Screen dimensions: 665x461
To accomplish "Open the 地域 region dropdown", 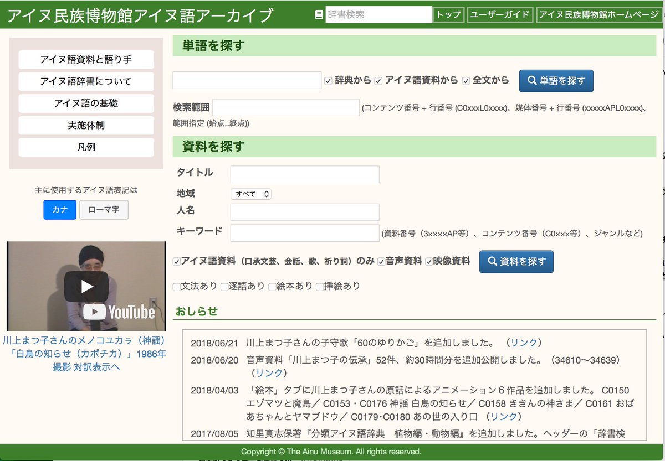I will [x=249, y=194].
